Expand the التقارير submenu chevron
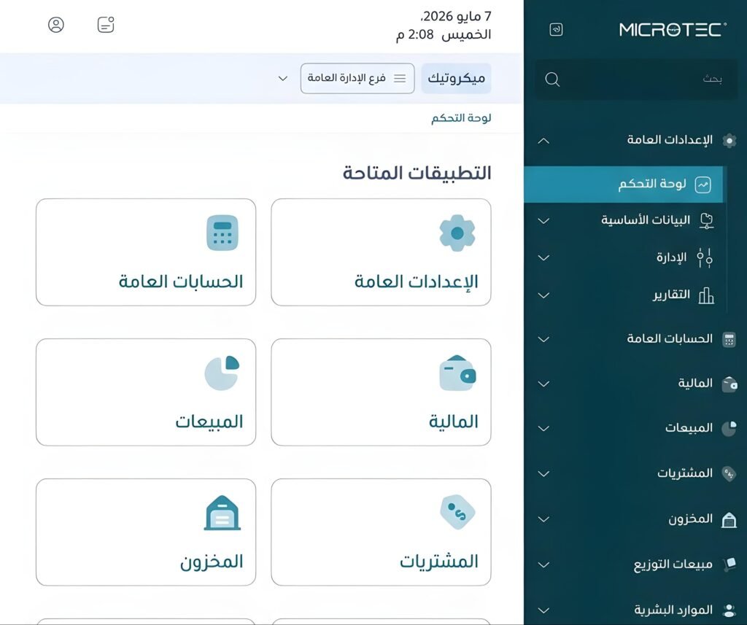Image resolution: width=747 pixels, height=625 pixels. click(543, 295)
